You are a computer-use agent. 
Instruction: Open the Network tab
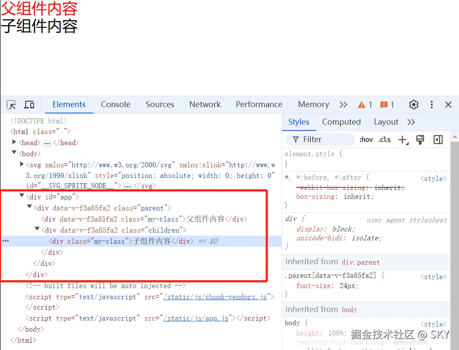(205, 104)
